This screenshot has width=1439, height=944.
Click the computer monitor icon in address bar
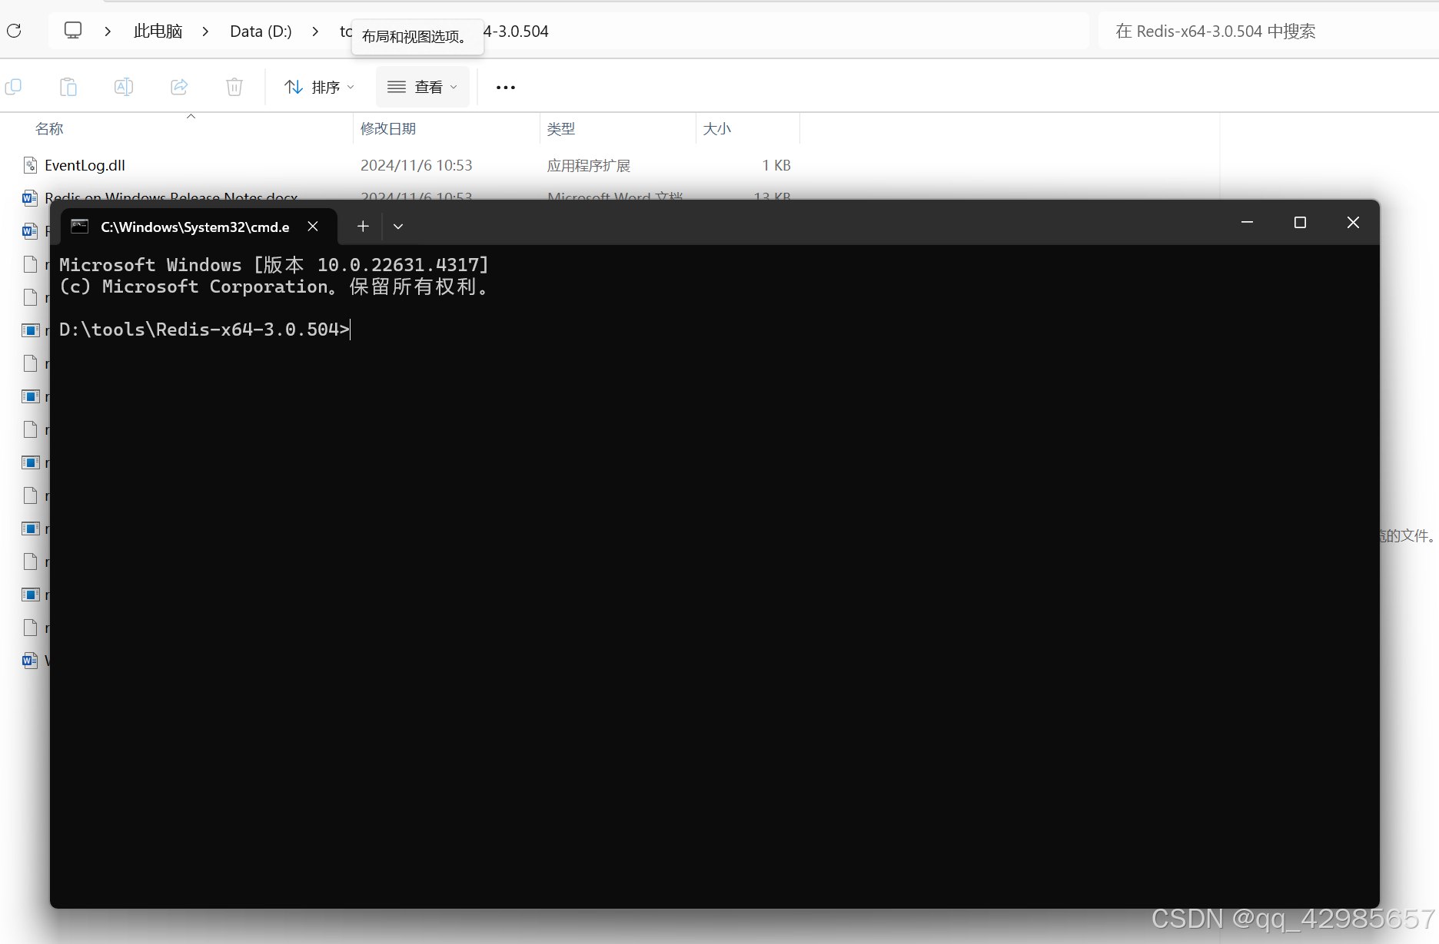pyautogui.click(x=73, y=31)
